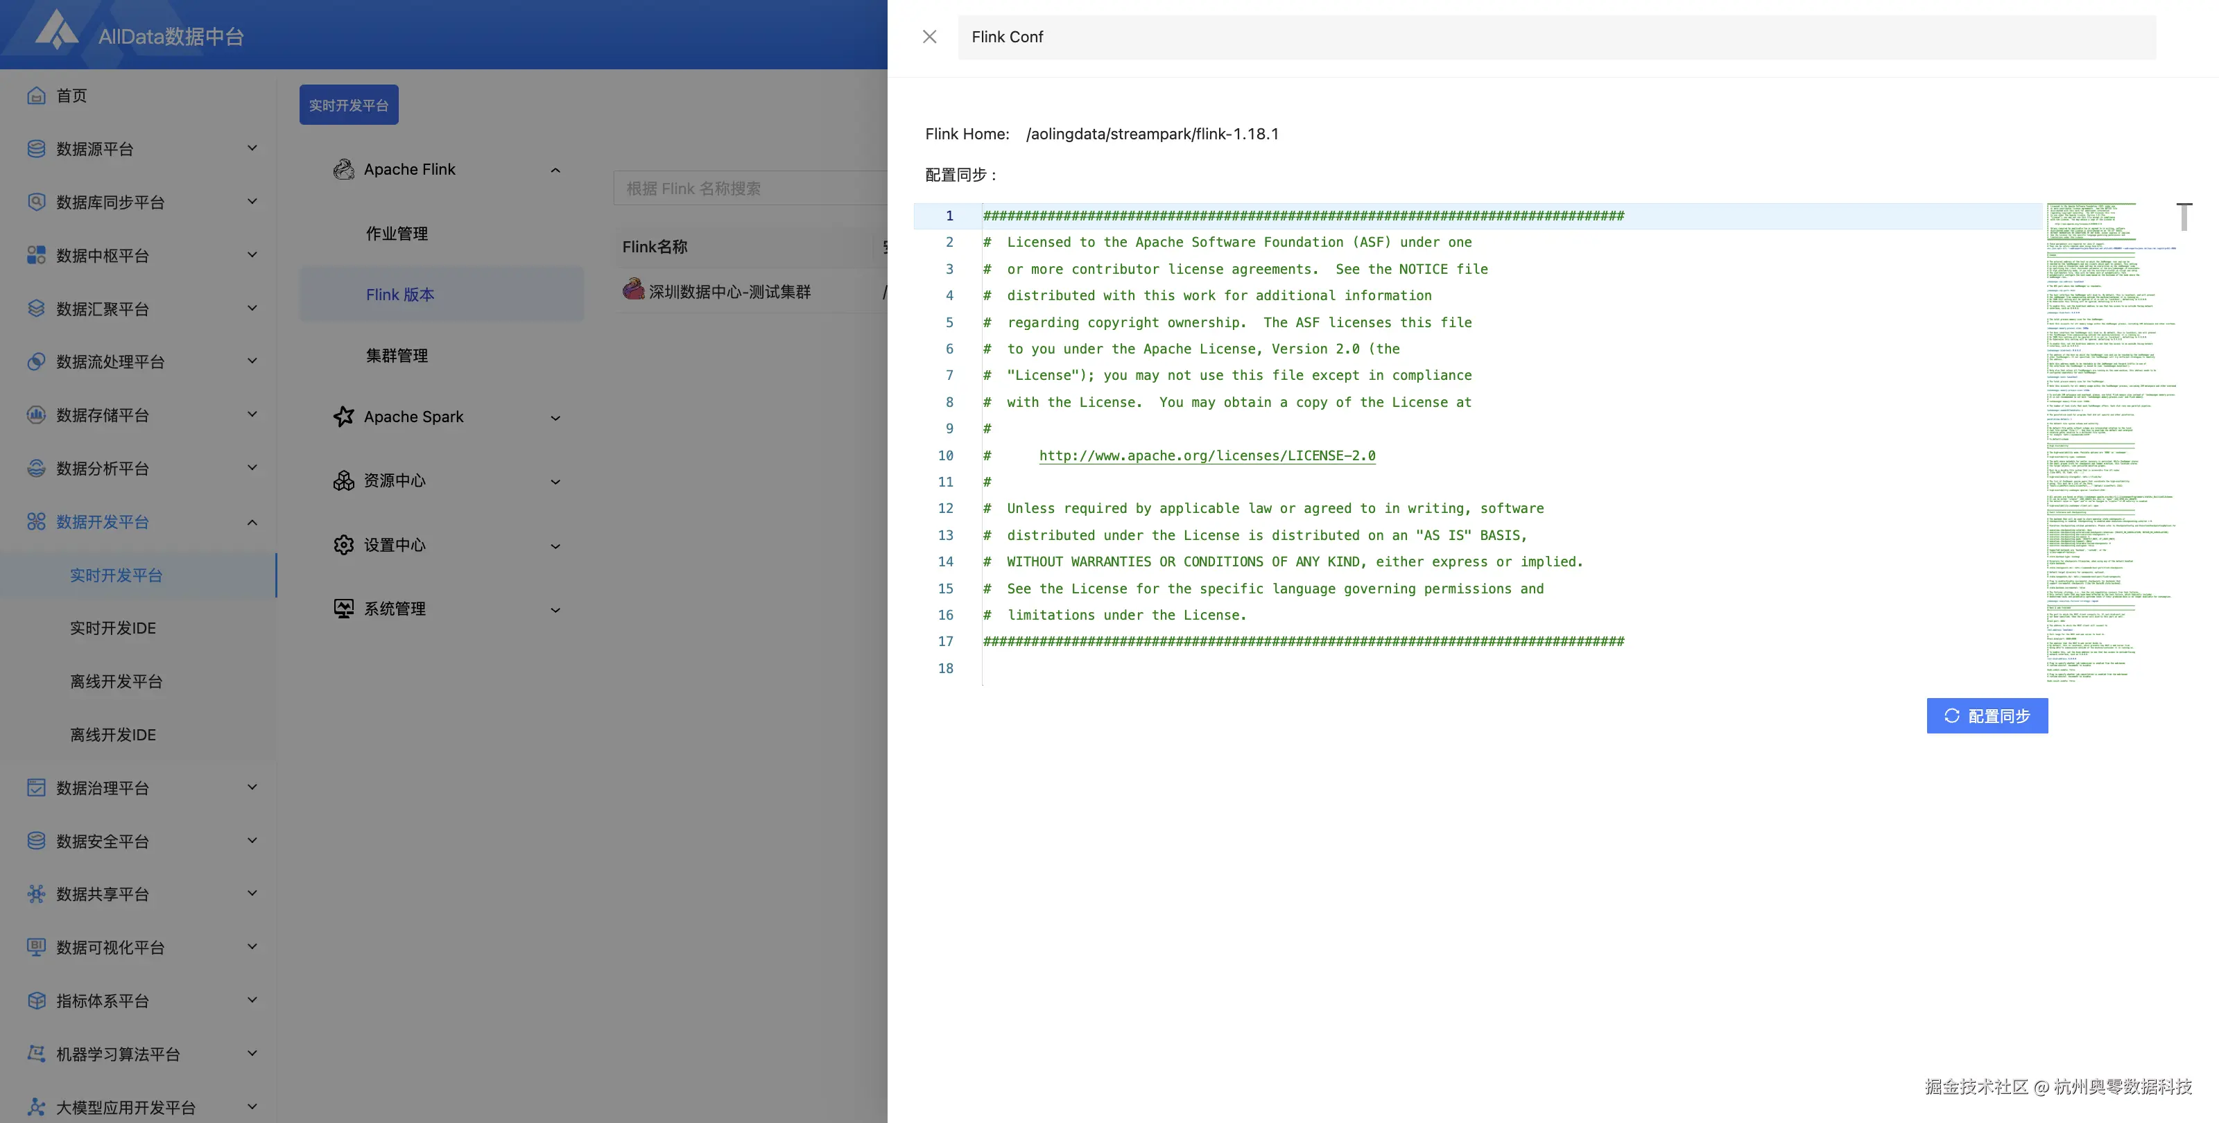The width and height of the screenshot is (2219, 1123).
Task: Expand the 指标体系平台 menu chevron
Action: pos(252,1000)
